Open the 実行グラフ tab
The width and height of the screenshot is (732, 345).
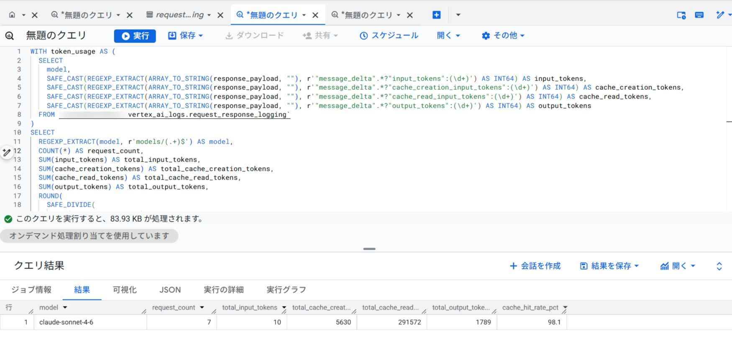click(x=286, y=289)
